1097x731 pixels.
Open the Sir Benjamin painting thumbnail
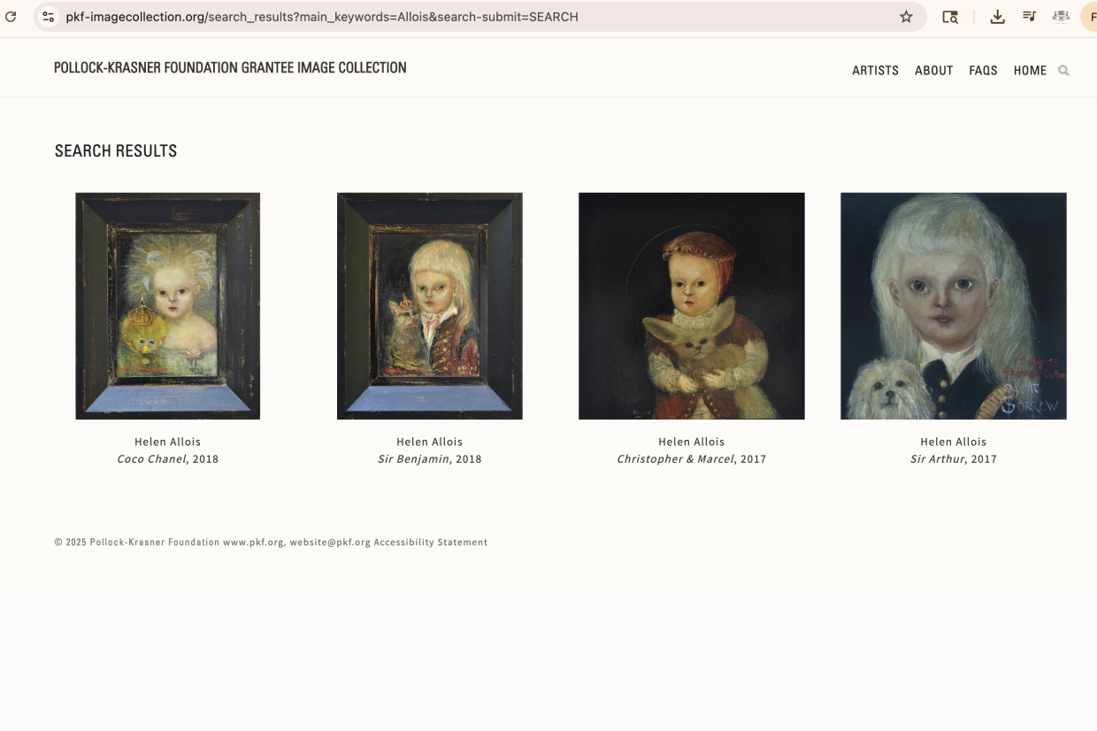coord(430,306)
